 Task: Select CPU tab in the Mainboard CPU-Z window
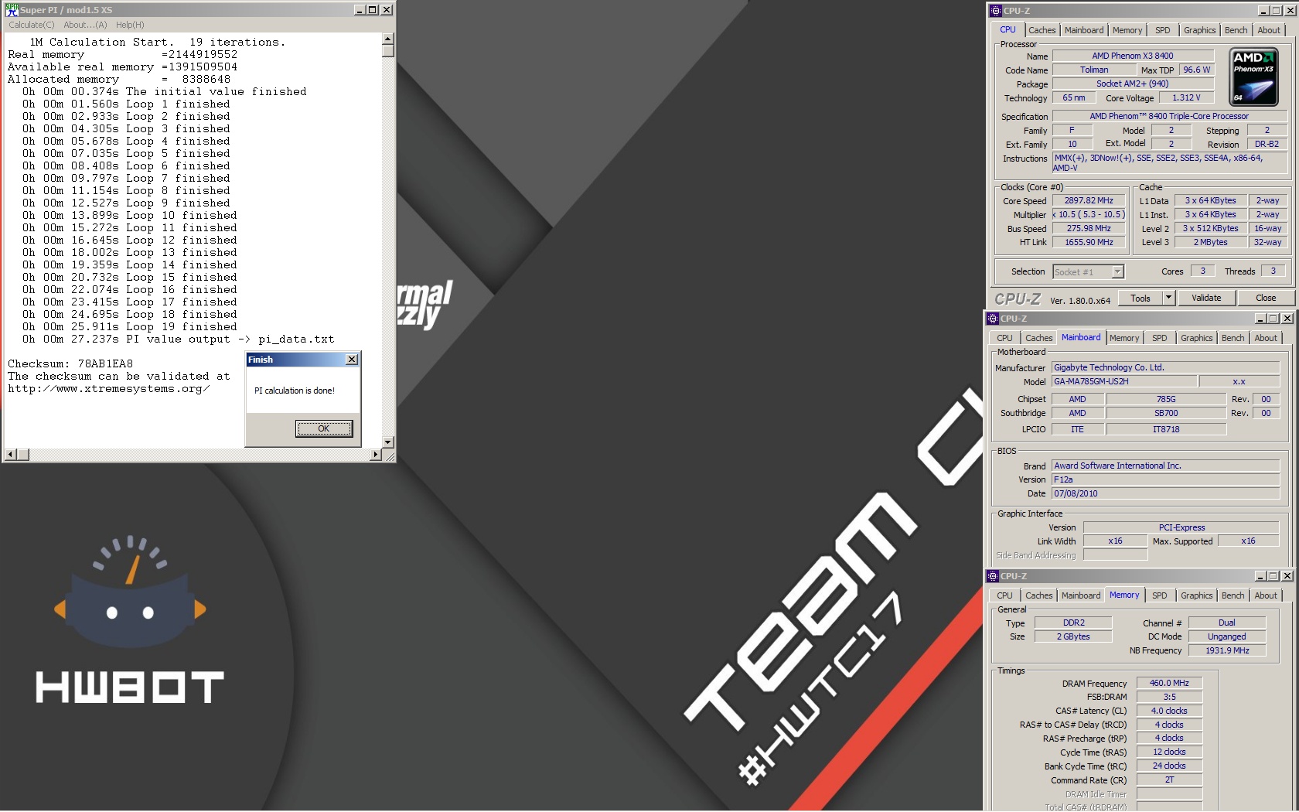1004,338
